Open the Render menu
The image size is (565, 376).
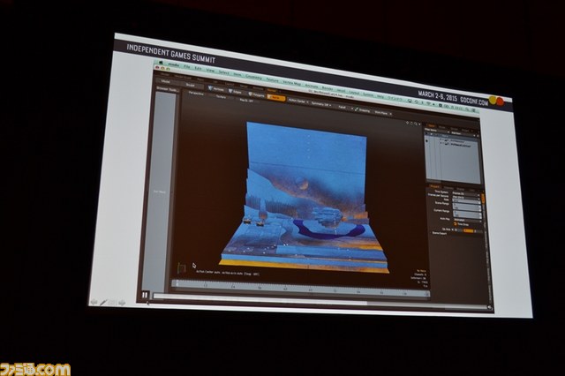(x=328, y=88)
